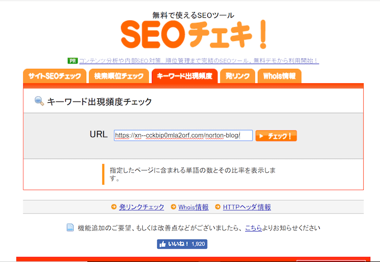Click the green PR badge icon

tap(72, 61)
